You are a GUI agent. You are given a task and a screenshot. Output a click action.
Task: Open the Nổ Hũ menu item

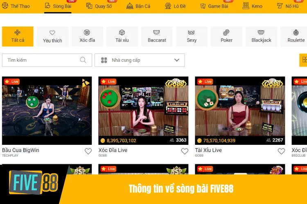point(288,6)
